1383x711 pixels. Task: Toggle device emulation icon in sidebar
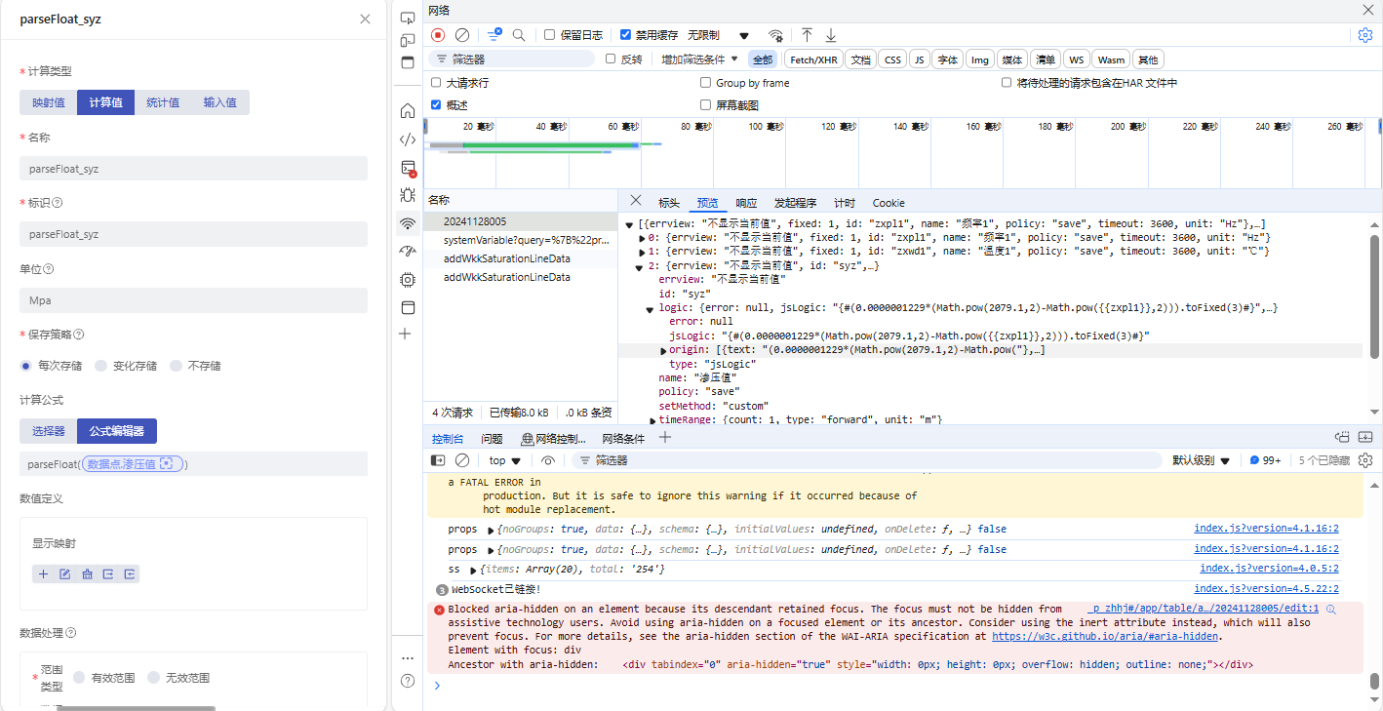click(x=408, y=40)
